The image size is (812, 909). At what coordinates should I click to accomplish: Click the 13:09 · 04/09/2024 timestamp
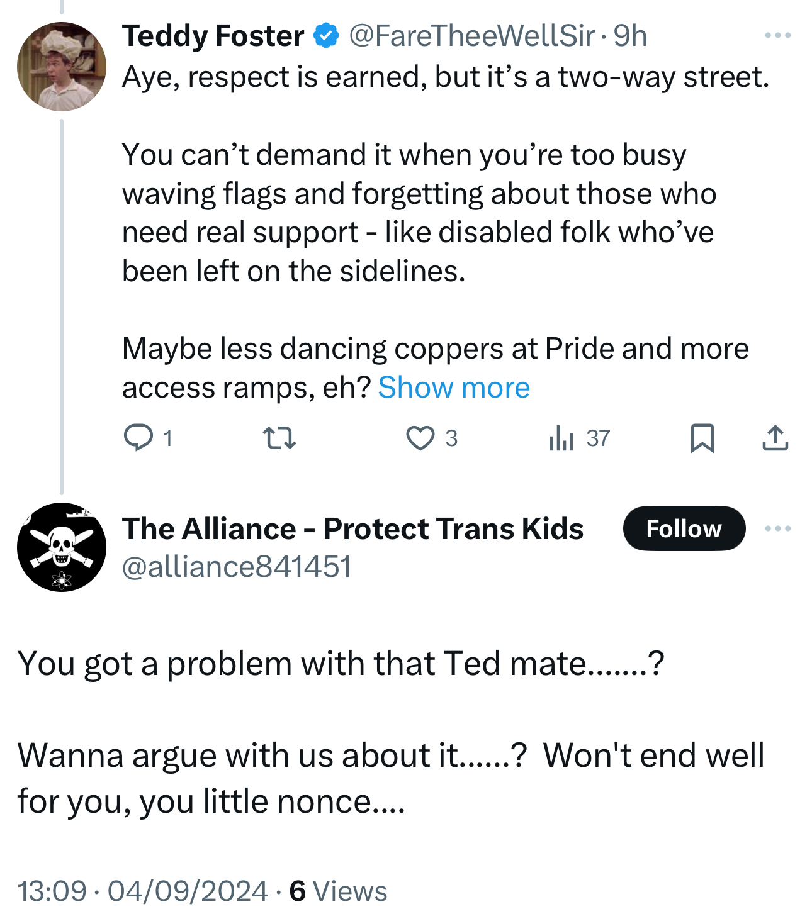[x=143, y=891]
